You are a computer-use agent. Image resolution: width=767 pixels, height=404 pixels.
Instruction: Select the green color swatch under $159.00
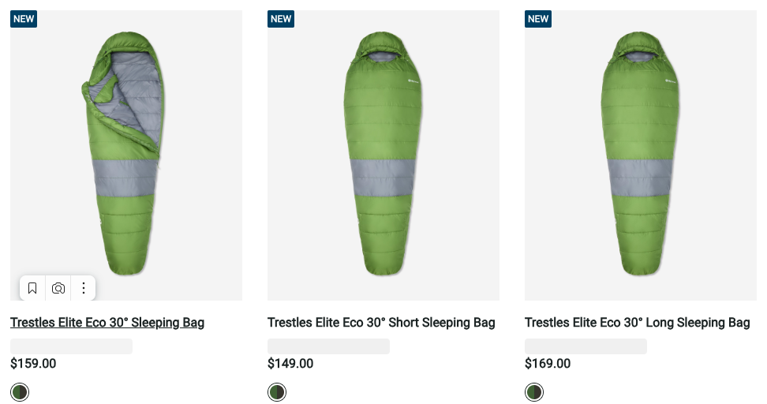coord(20,392)
